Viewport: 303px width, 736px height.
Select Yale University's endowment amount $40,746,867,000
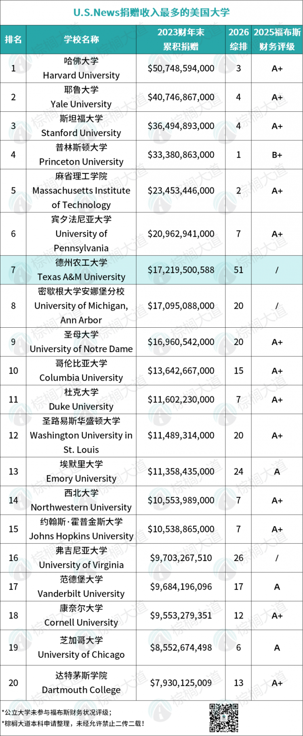[x=181, y=97]
